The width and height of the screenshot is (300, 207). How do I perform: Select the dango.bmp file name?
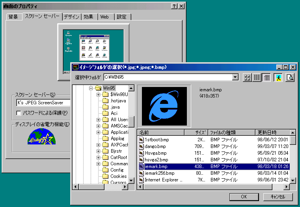click(155, 146)
